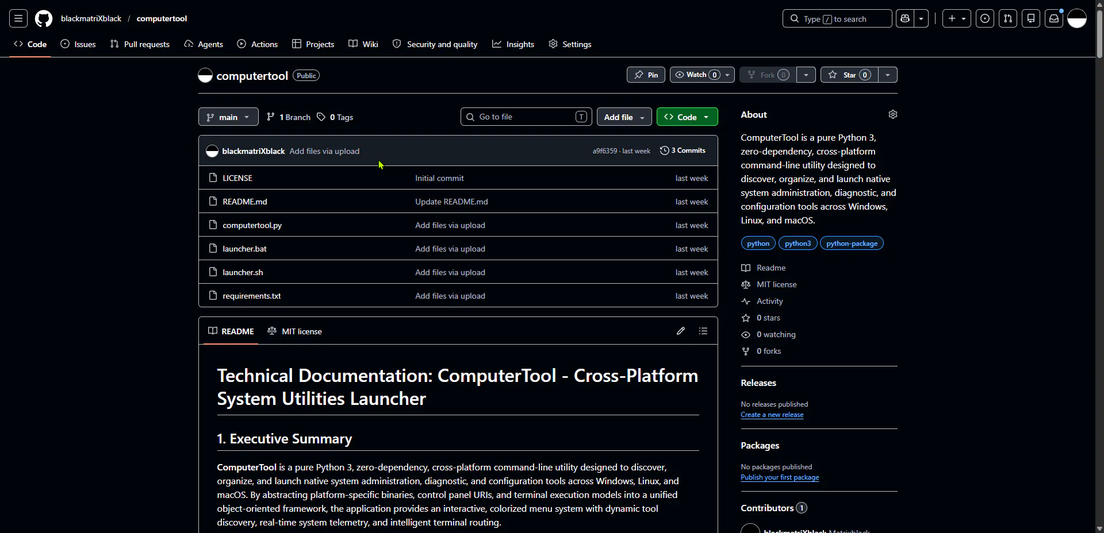Edit repository details gear in About
This screenshot has width=1104, height=533.
click(892, 114)
